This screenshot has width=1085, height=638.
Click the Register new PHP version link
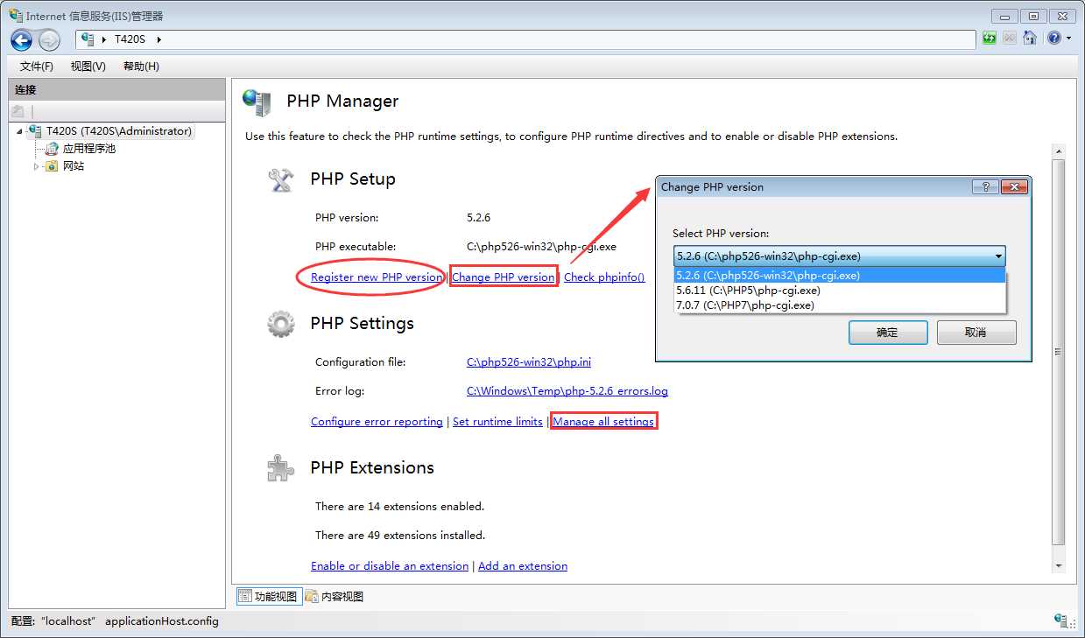click(377, 277)
